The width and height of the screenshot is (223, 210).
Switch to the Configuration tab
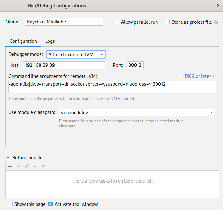pyautogui.click(x=23, y=41)
